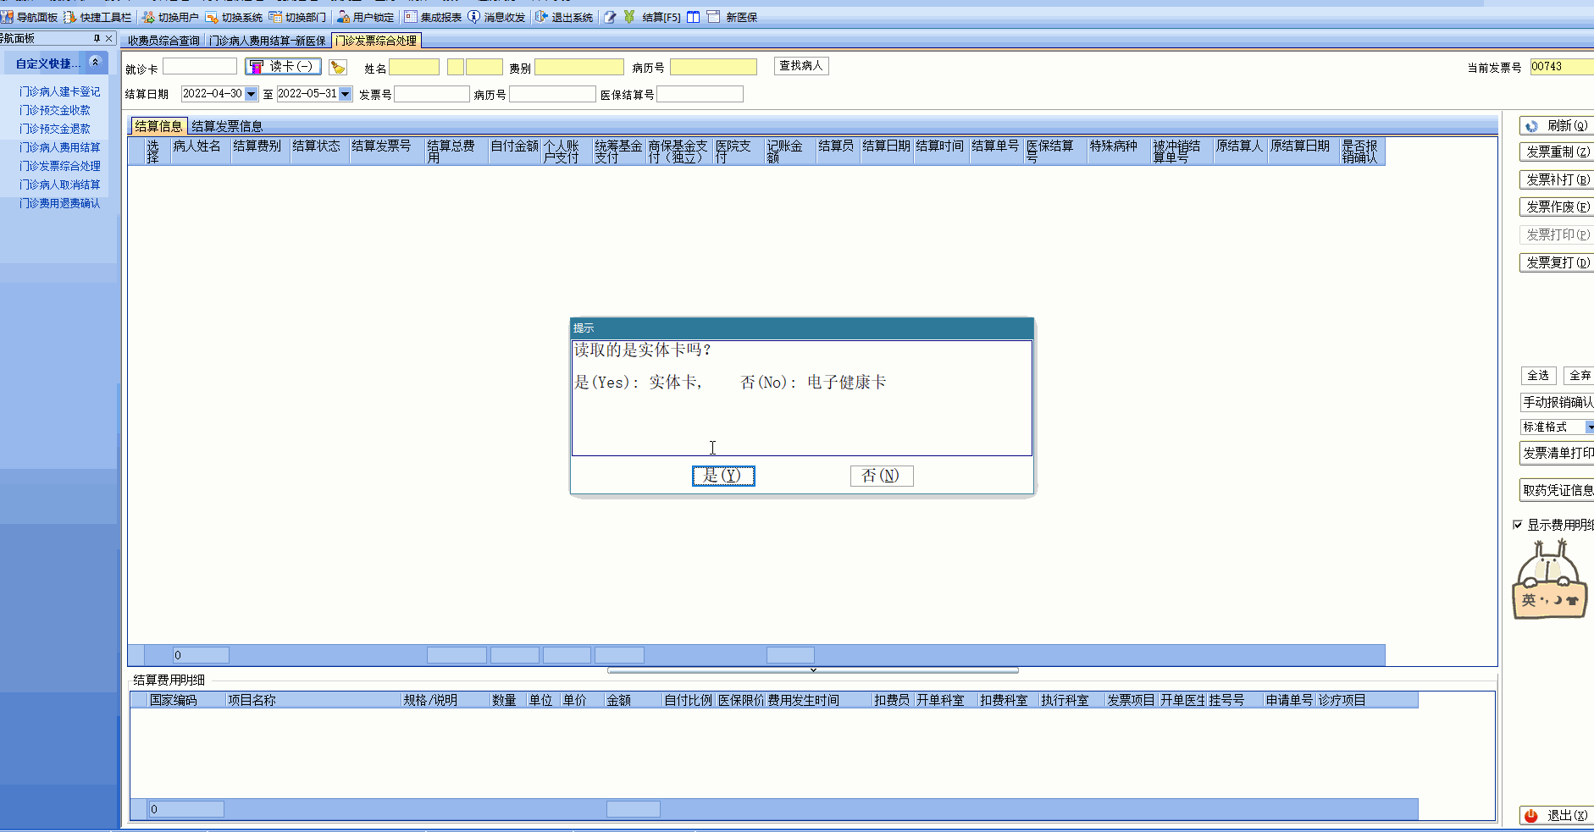The image size is (1594, 832).
Task: Click the 取药凭证信息 button
Action: pos(1557,490)
